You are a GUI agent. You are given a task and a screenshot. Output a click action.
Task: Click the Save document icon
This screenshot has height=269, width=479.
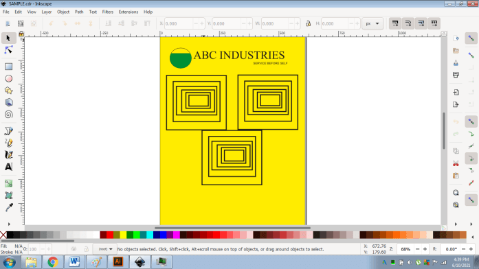(456, 63)
